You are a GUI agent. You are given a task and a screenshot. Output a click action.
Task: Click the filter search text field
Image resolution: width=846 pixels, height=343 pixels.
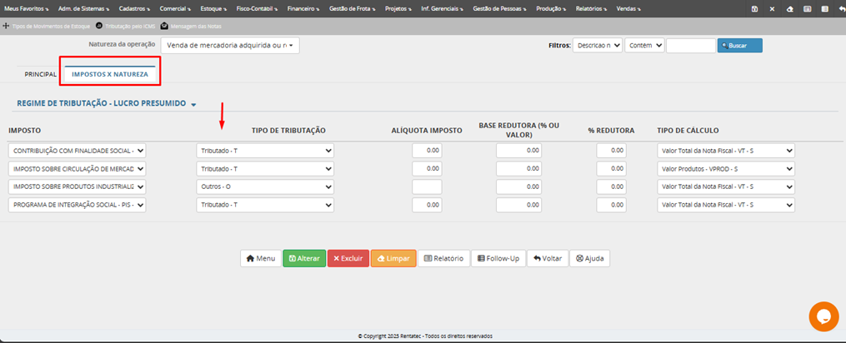[690, 46]
